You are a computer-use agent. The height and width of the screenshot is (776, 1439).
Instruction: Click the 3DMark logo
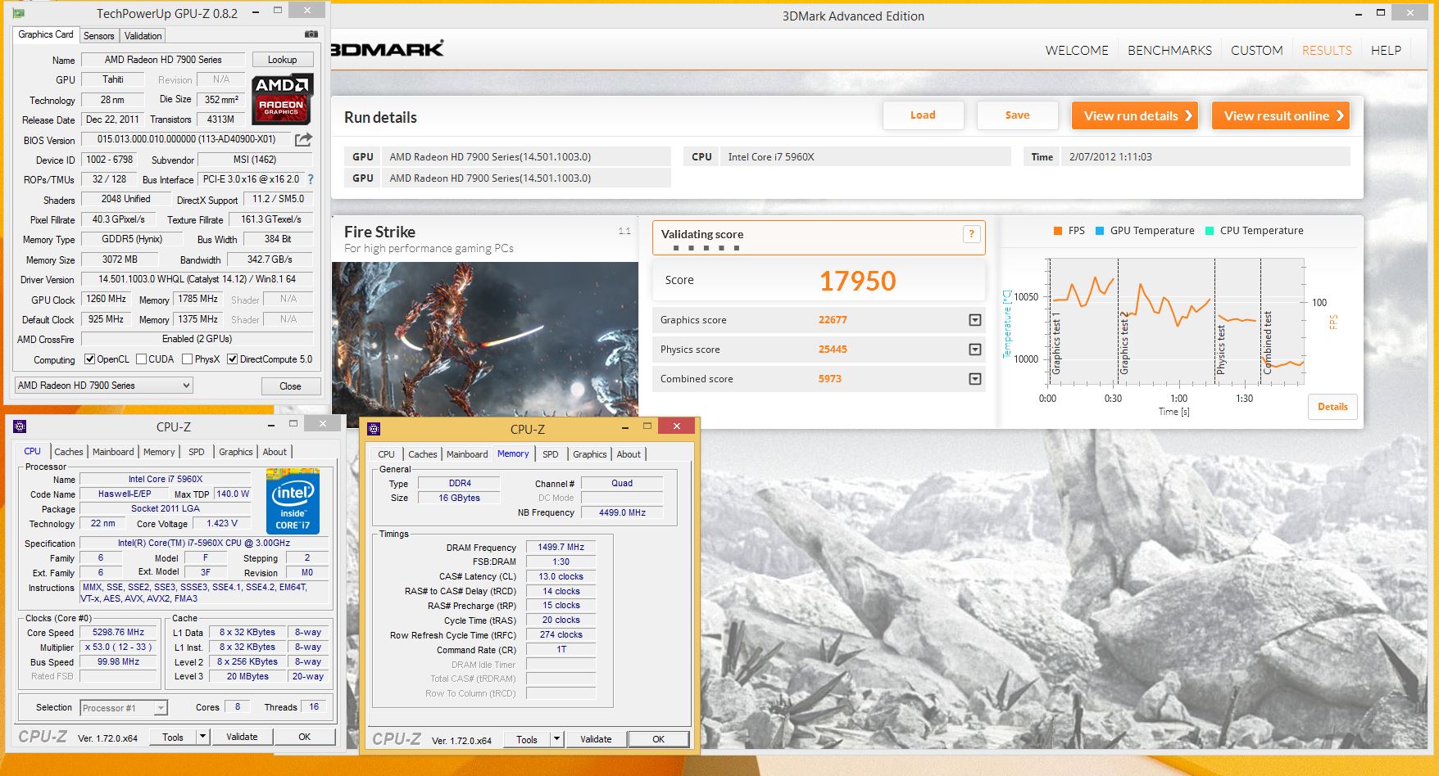click(387, 49)
